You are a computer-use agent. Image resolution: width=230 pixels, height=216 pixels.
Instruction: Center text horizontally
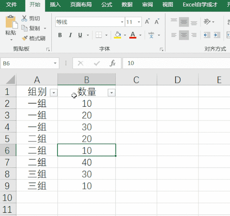(184, 35)
